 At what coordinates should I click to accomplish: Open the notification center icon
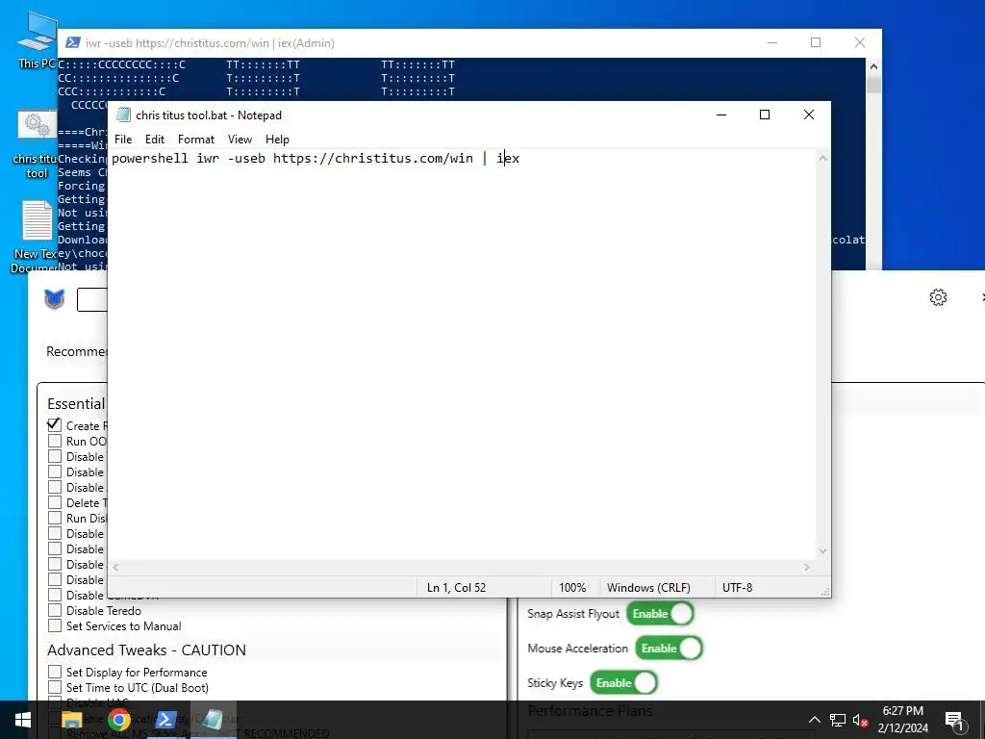954,721
